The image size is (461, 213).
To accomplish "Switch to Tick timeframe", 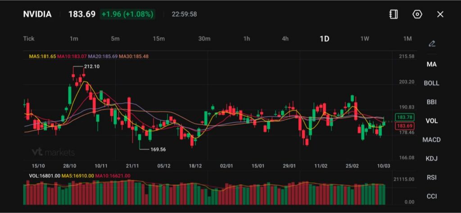I will pos(29,39).
